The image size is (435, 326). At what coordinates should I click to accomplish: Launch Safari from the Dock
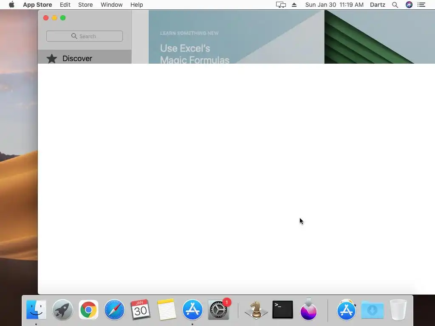point(114,309)
